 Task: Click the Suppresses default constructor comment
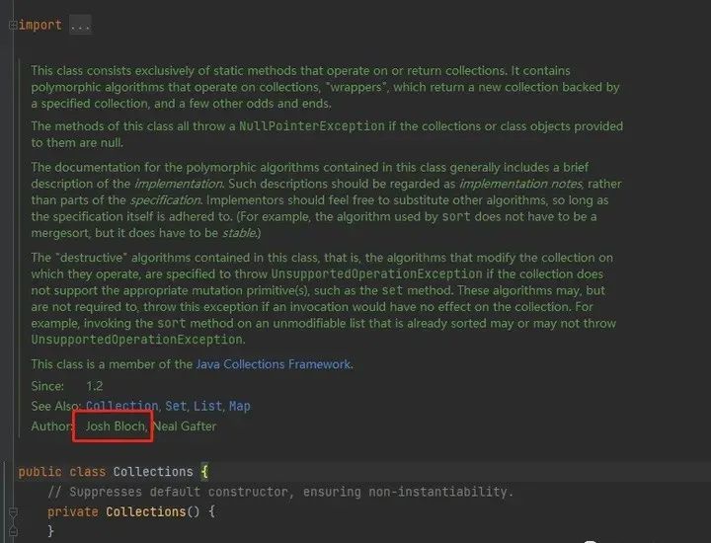[x=280, y=492]
